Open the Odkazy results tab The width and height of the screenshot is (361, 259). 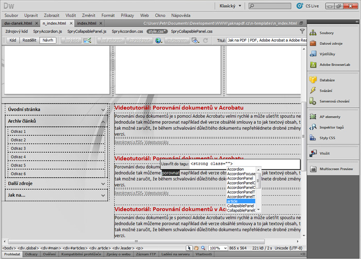(x=31, y=254)
